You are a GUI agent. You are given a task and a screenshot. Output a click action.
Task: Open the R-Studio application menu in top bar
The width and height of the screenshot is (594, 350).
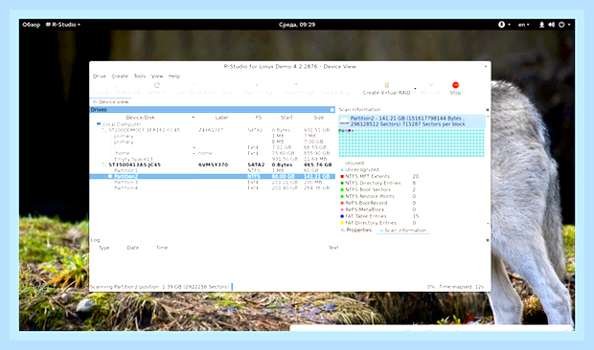click(x=63, y=25)
